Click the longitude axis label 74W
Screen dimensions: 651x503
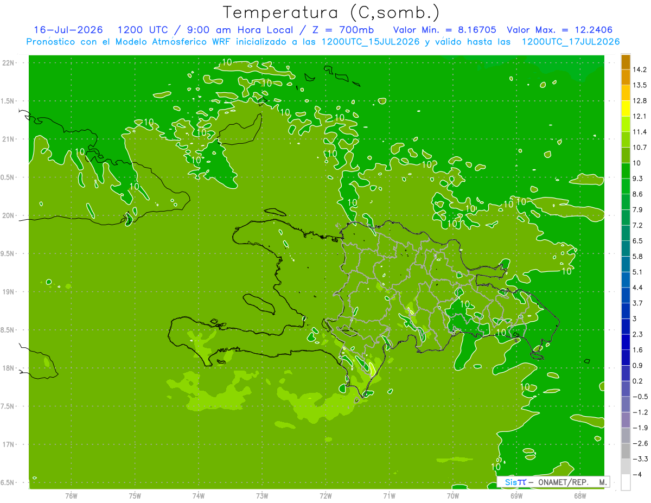coord(198,495)
